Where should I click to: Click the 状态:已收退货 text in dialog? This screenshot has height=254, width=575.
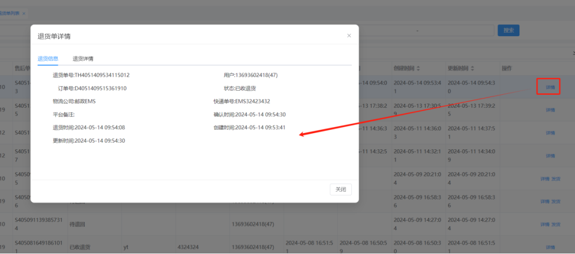tap(240, 89)
